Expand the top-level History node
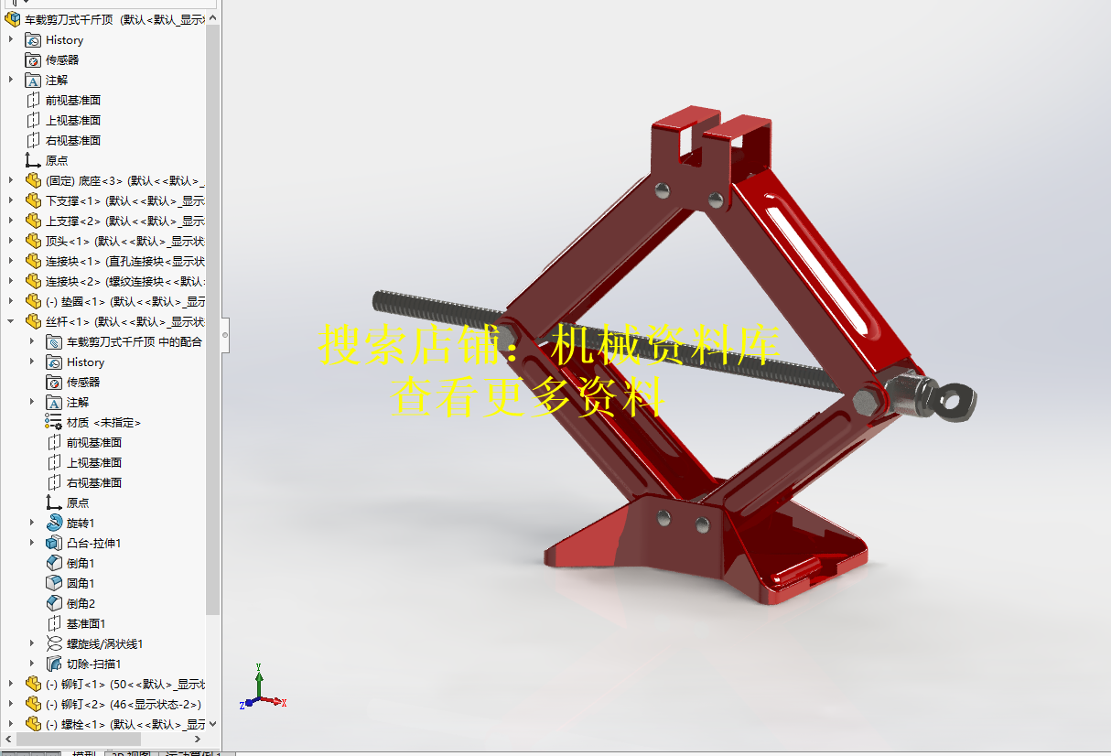 point(11,39)
